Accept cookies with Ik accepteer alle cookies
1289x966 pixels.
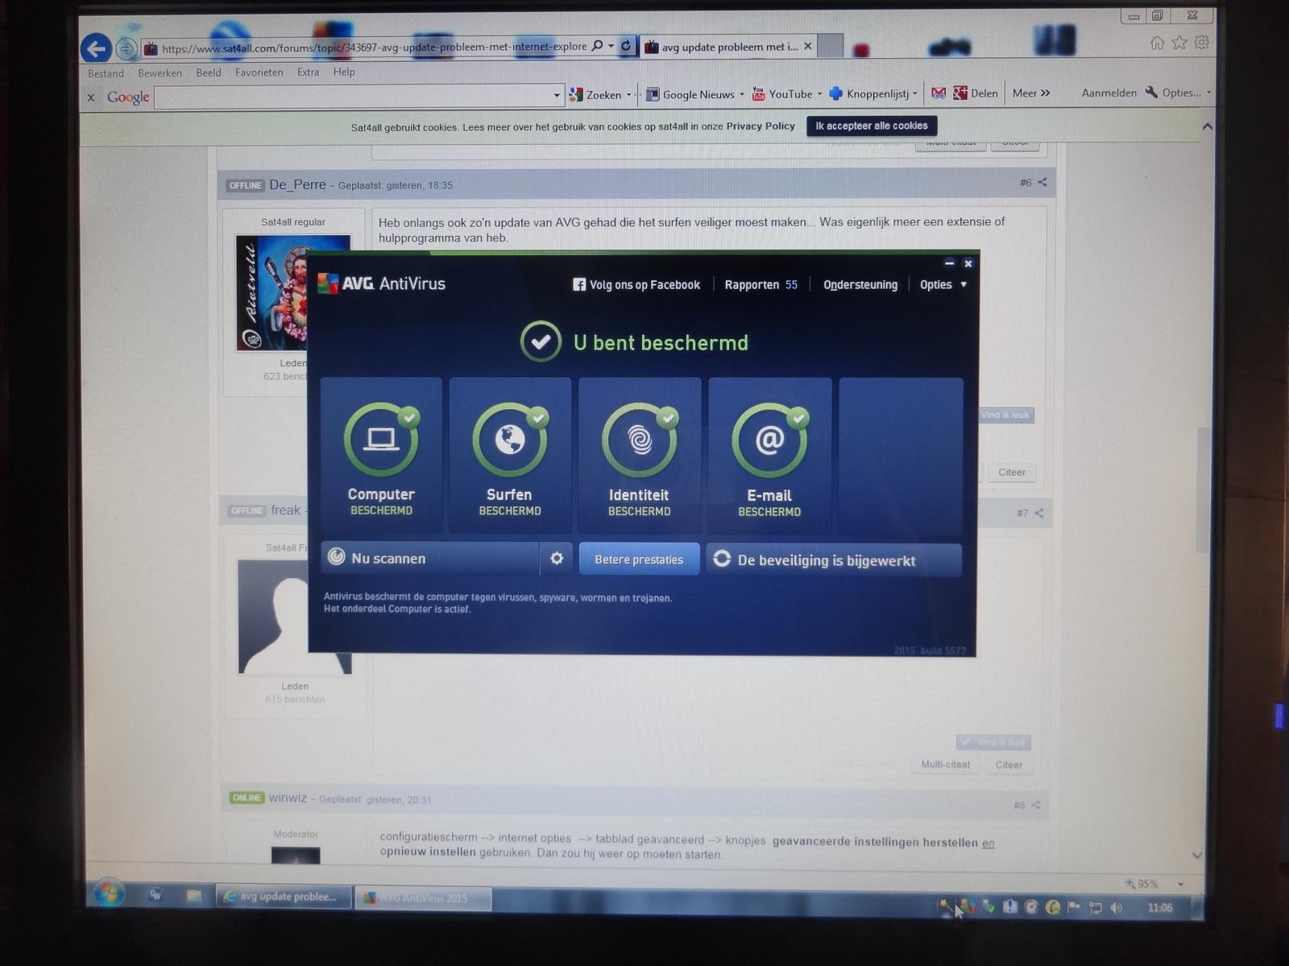click(x=872, y=126)
